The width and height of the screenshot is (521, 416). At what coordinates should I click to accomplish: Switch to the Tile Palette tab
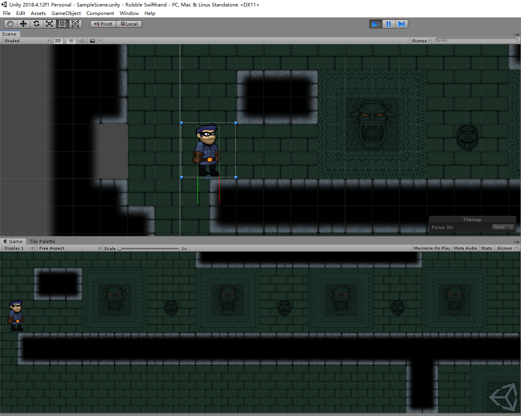pyautogui.click(x=42, y=241)
